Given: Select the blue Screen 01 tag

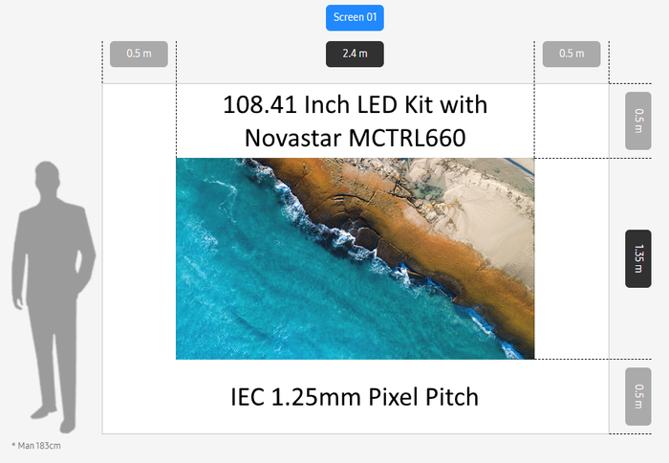Looking at the screenshot, I should pos(355,18).
